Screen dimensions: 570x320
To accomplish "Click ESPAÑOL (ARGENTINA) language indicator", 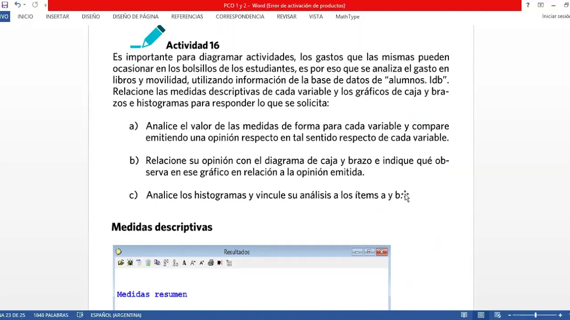I will [x=116, y=315].
